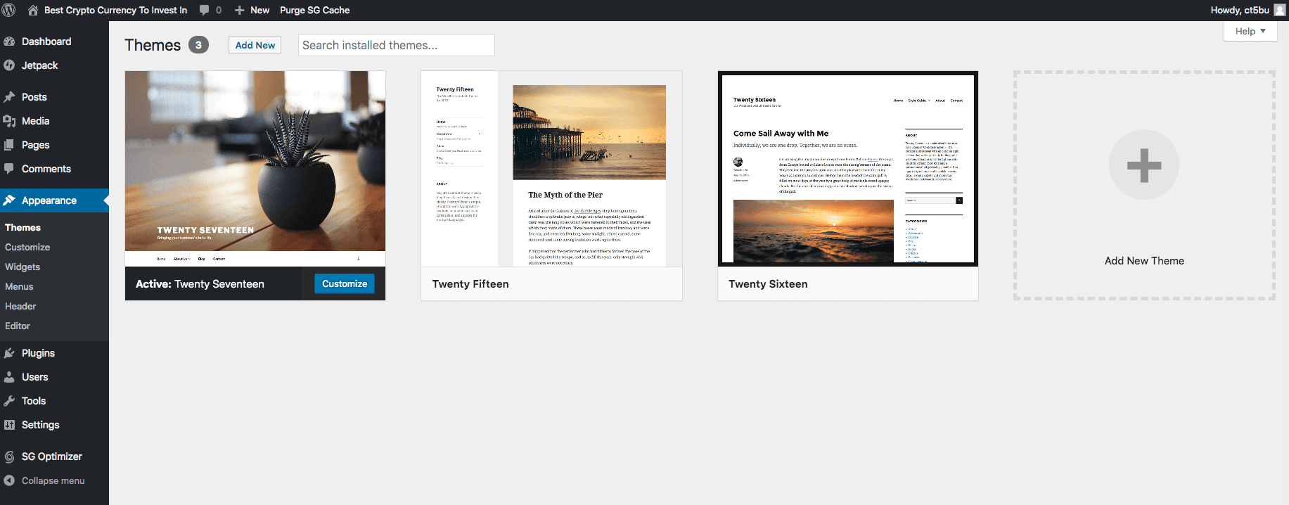
Task: Click the home site icon
Action: pos(33,10)
